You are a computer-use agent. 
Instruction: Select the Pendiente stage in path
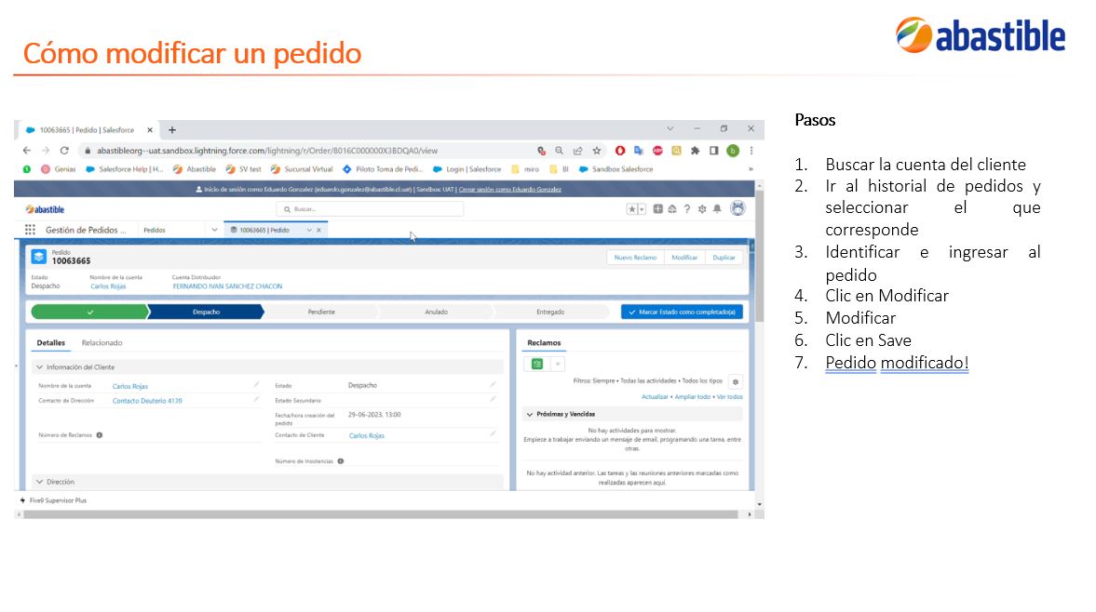[321, 312]
